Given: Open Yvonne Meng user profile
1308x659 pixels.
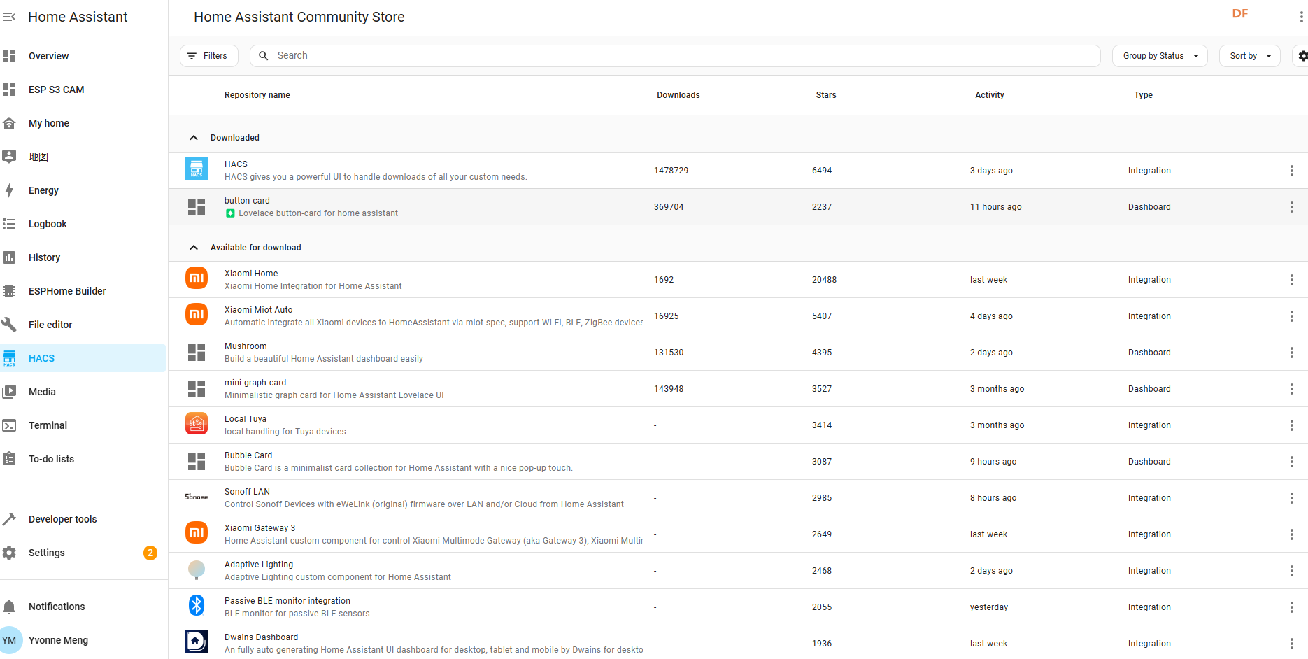Looking at the screenshot, I should point(83,640).
